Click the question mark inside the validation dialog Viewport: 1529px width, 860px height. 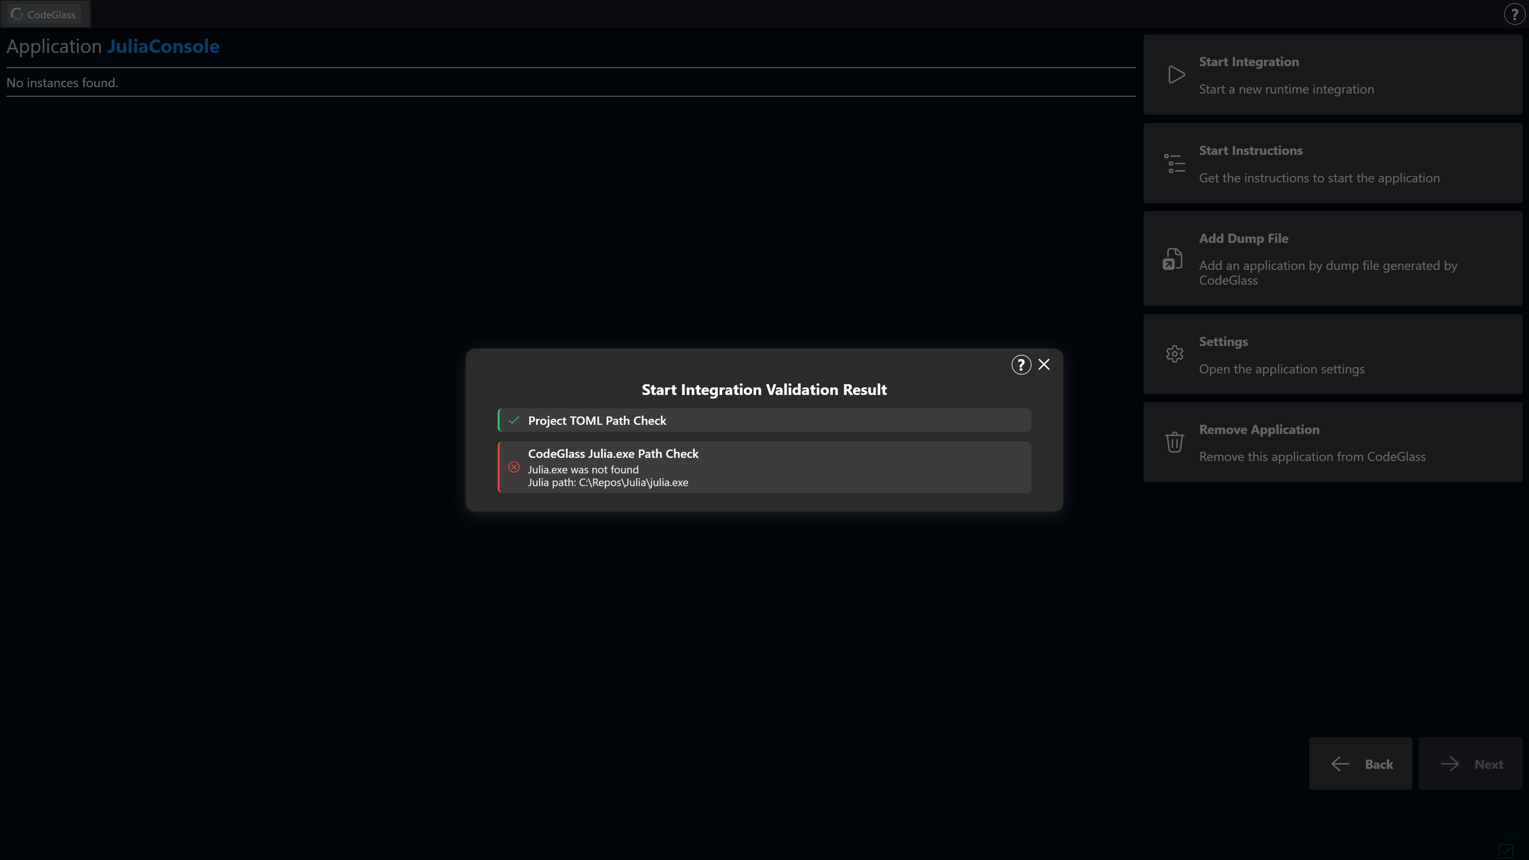click(x=1021, y=364)
